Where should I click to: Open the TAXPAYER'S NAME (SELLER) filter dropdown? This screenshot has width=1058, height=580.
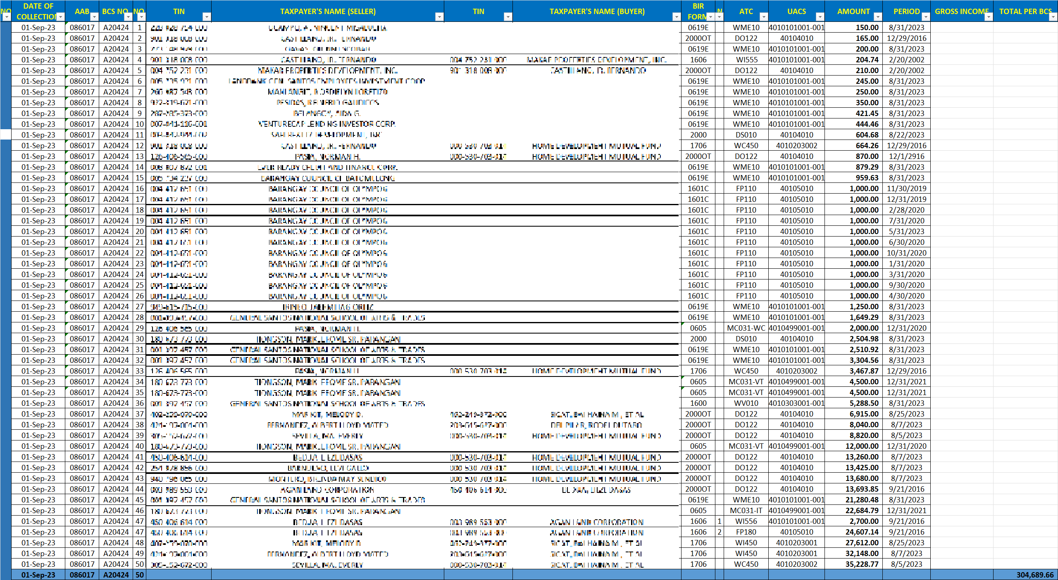(439, 17)
